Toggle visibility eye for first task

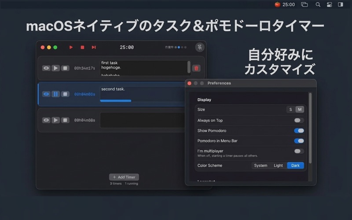point(46,68)
